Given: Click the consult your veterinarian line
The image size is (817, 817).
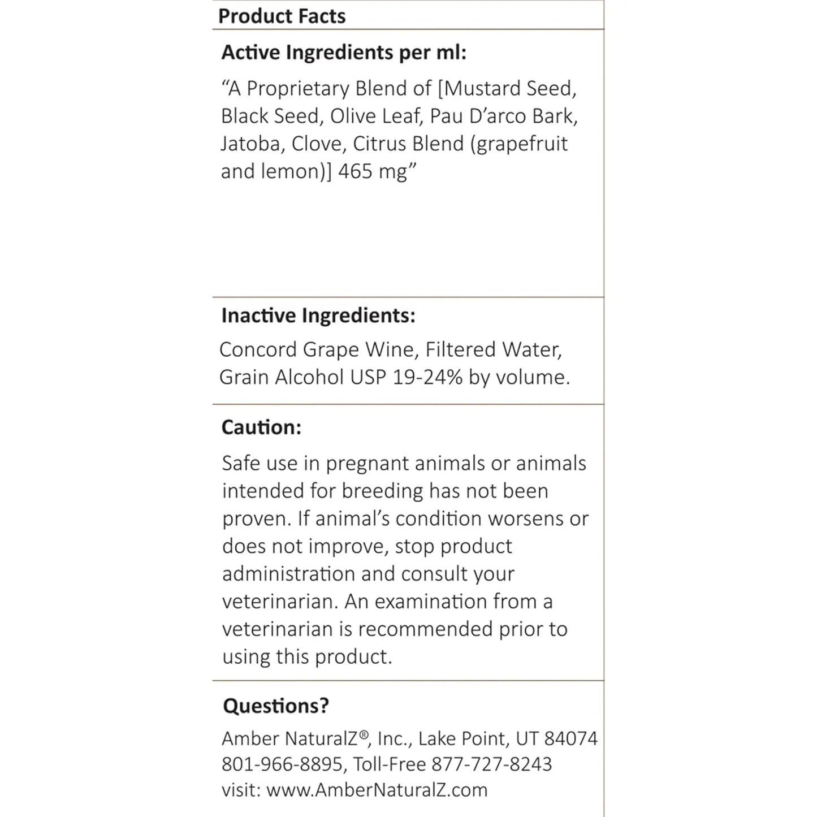Looking at the screenshot, I should [369, 574].
